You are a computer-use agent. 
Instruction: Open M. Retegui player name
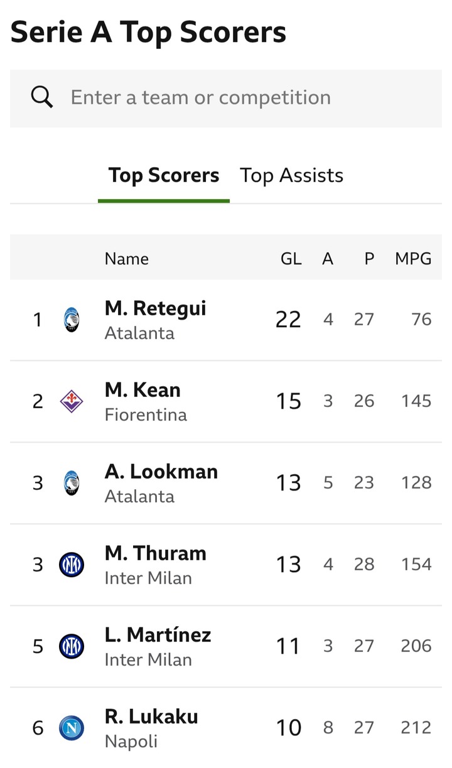(155, 308)
